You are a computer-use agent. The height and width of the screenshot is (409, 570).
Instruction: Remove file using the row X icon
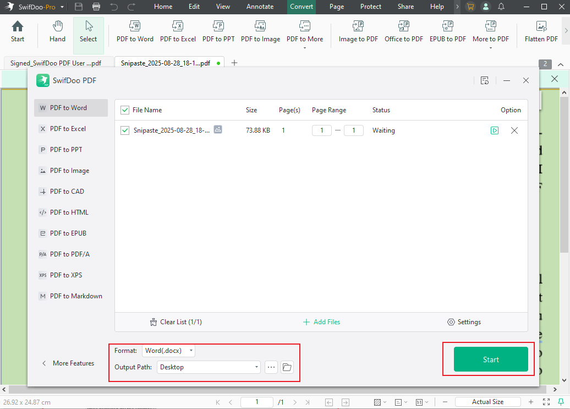pyautogui.click(x=514, y=130)
